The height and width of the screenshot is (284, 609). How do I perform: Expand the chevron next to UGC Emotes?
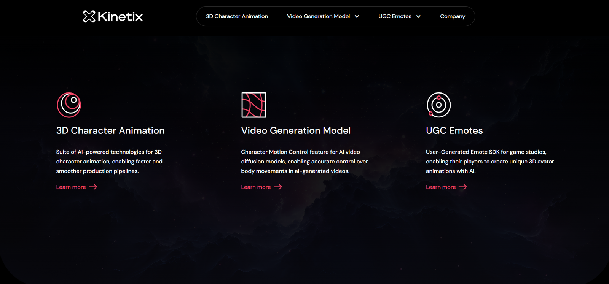tap(418, 16)
